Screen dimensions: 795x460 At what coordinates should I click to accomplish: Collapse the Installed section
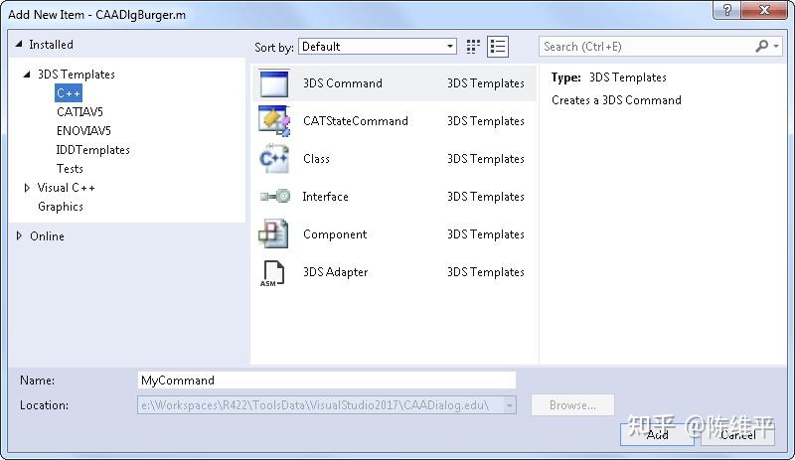point(19,44)
